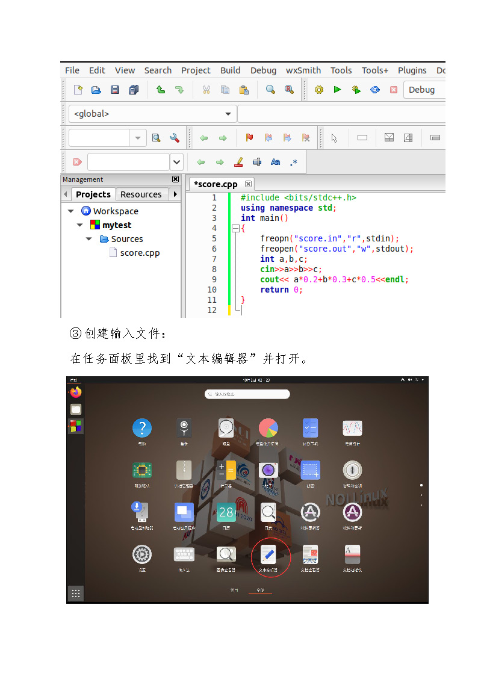The height and width of the screenshot is (676, 478).
Task: Open the File menu
Action: (72, 70)
